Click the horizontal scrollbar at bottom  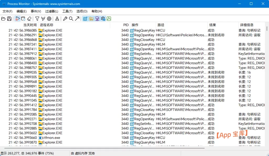click(x=104, y=148)
